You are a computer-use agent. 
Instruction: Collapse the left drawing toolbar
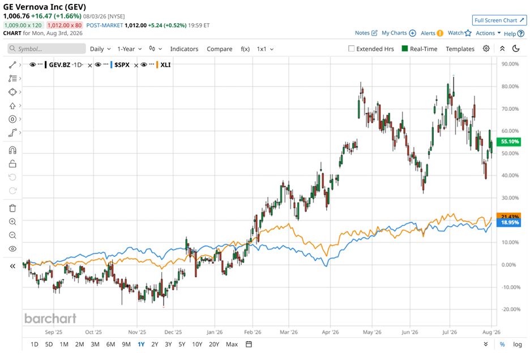pyautogui.click(x=12, y=266)
